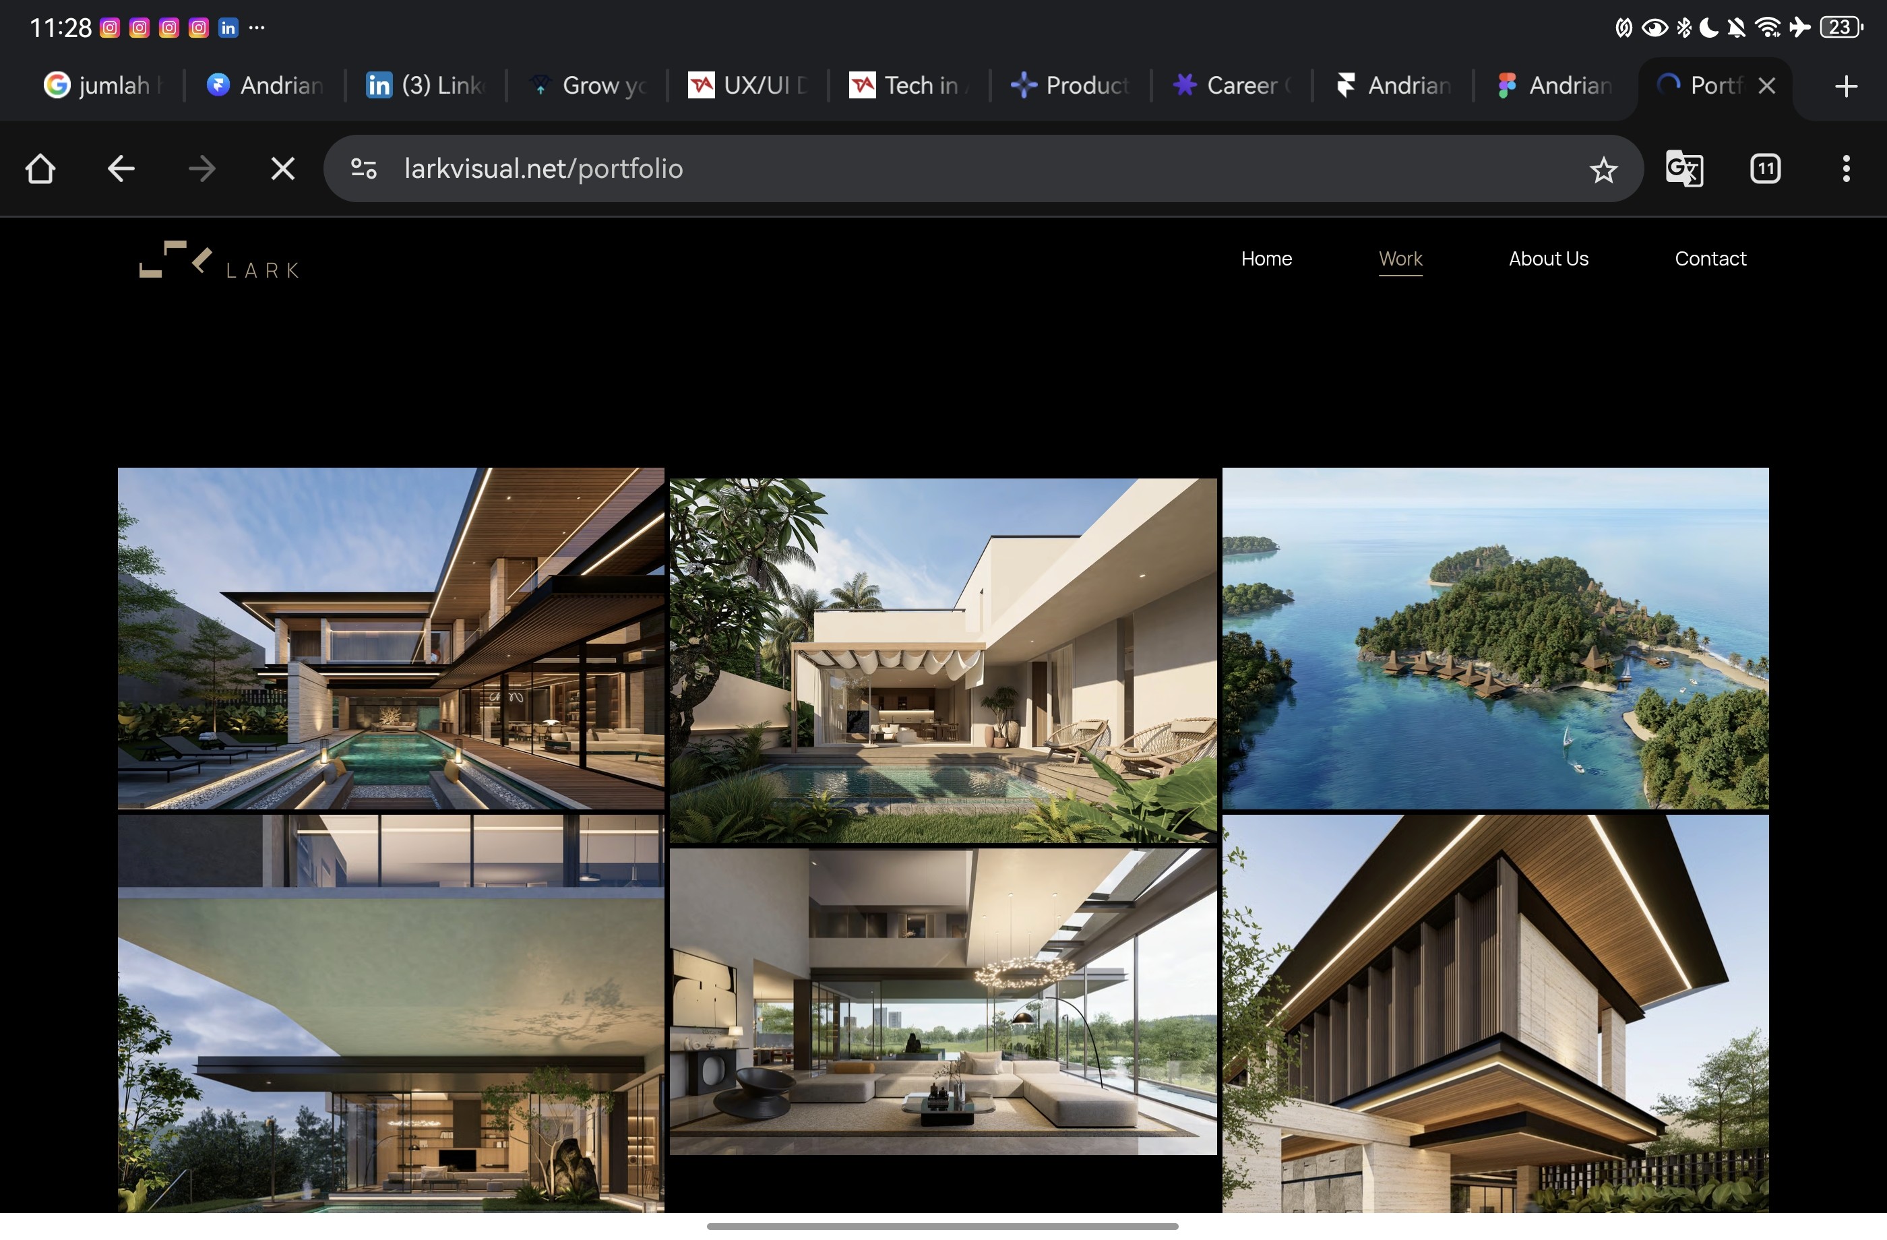This screenshot has height=1240, width=1887.
Task: Open the About Us page
Action: coord(1547,259)
